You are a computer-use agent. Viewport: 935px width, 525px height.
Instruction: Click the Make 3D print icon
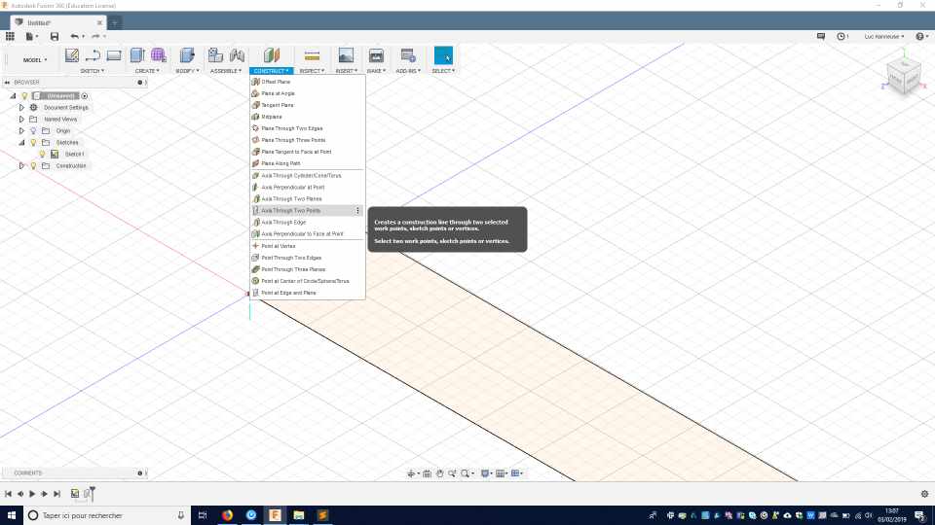coord(376,55)
